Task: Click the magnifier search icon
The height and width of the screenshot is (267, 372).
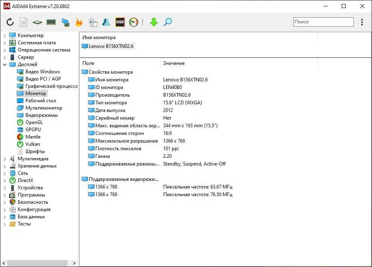Action: [168, 22]
